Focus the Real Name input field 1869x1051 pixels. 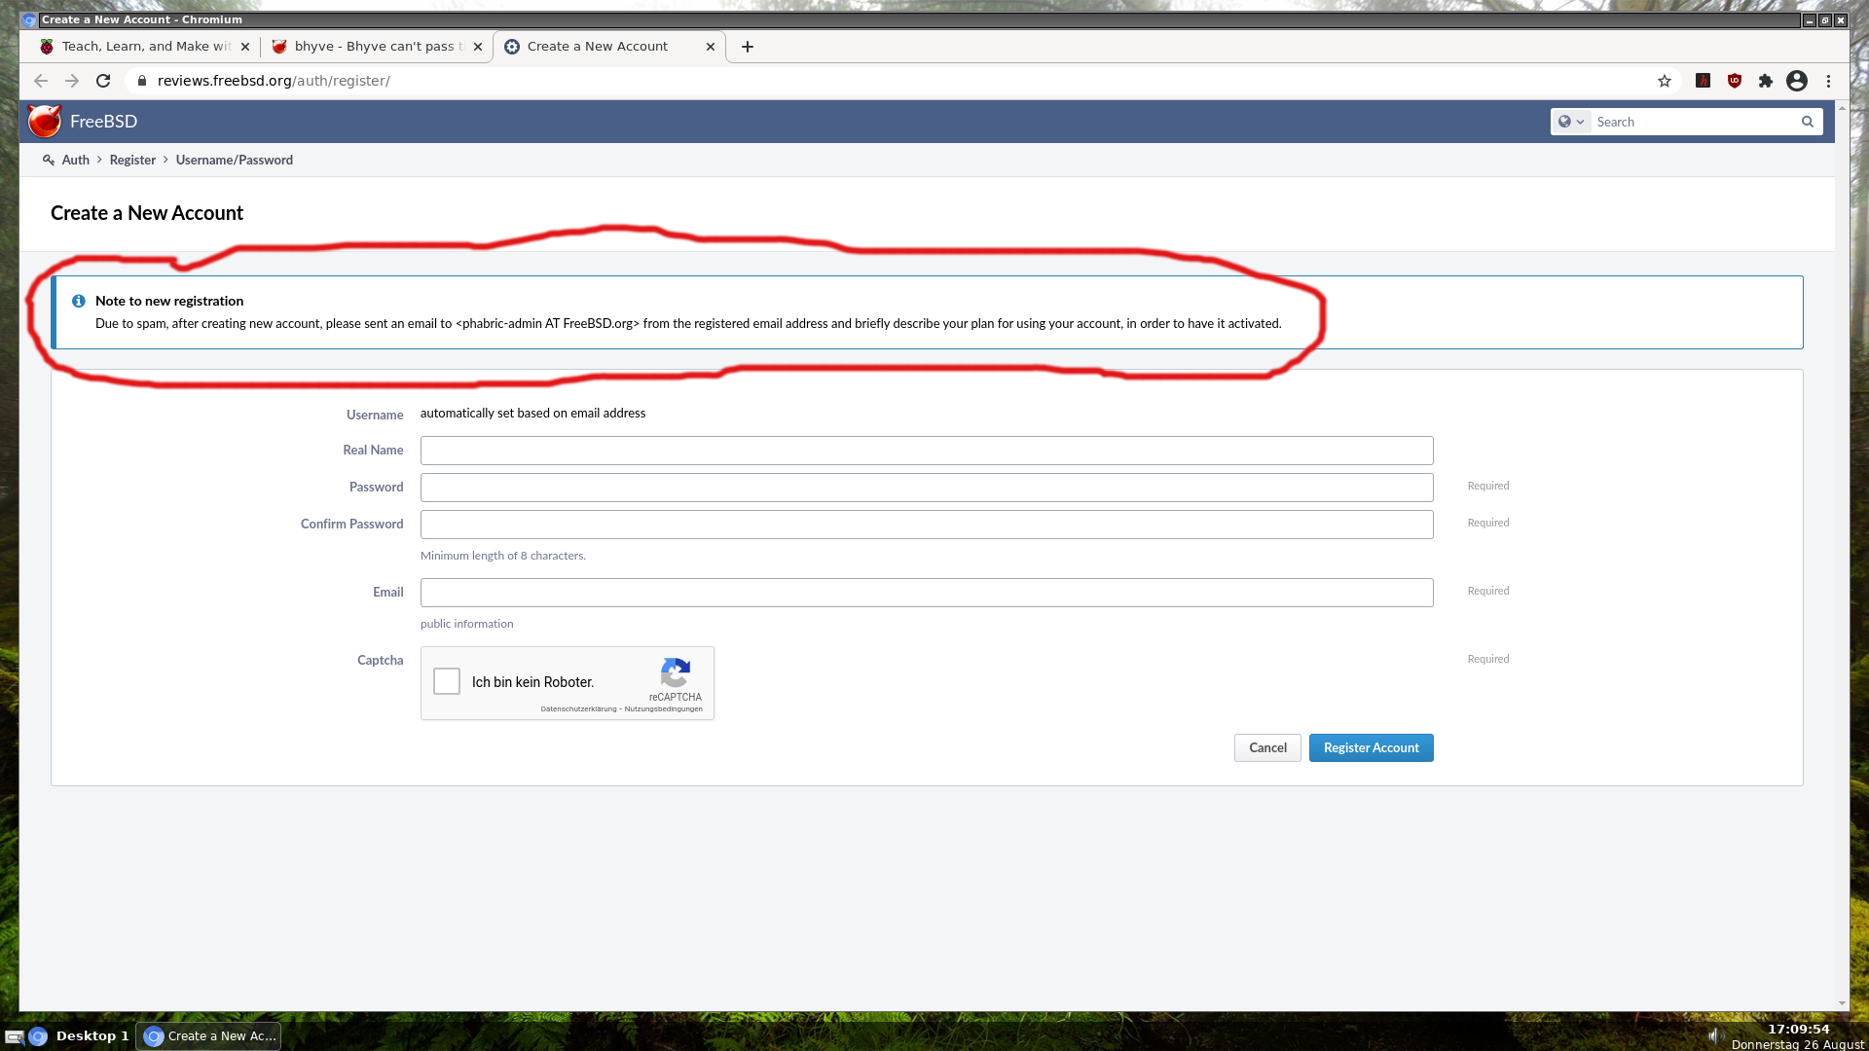click(x=926, y=451)
